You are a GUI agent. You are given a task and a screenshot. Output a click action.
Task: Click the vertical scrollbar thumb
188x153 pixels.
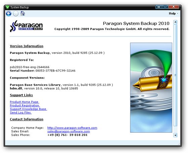(x=175, y=75)
